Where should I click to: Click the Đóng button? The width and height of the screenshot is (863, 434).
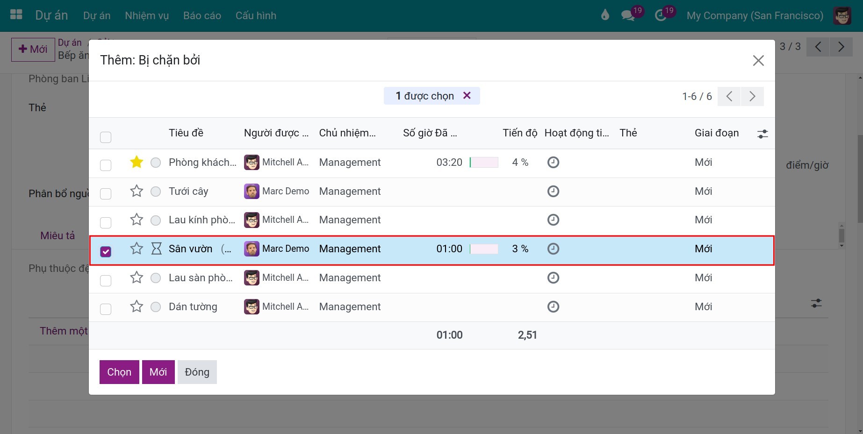click(x=197, y=372)
